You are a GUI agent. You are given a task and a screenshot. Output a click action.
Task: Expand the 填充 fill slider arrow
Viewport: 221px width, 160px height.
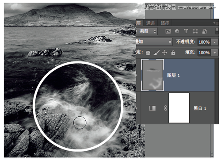tap(215, 53)
